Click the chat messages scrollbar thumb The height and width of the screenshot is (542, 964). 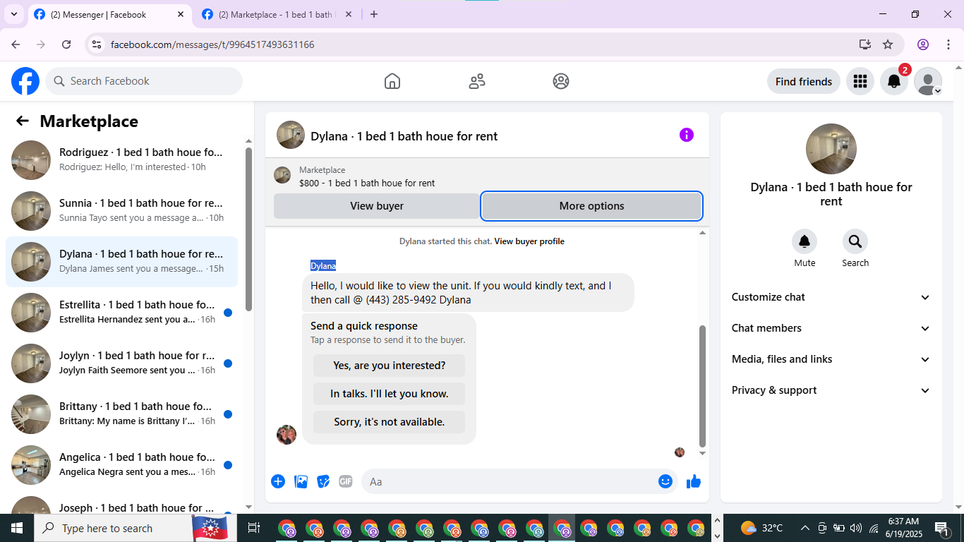coord(702,386)
